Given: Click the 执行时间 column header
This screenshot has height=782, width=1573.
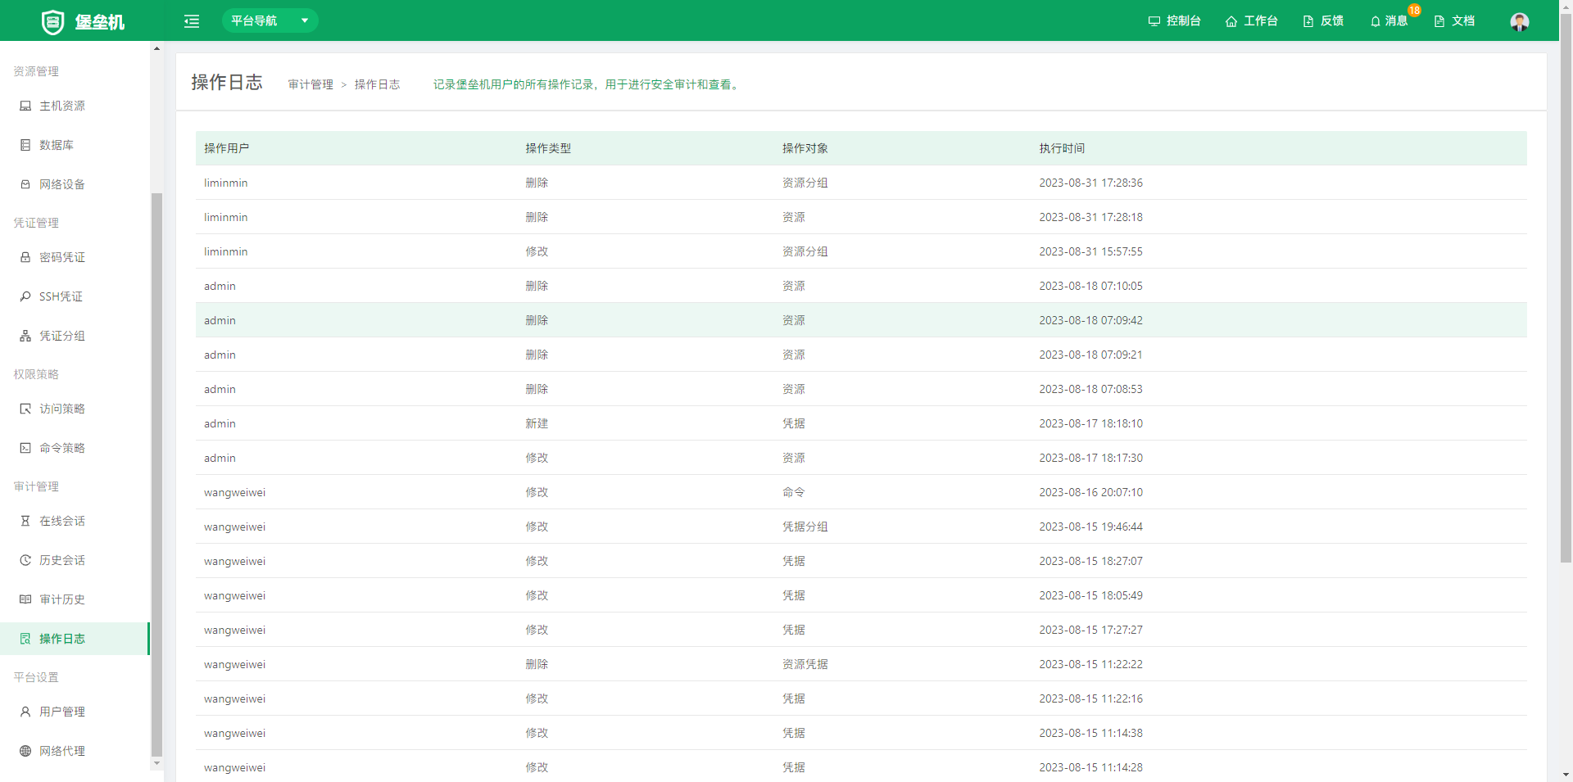Looking at the screenshot, I should (1062, 148).
